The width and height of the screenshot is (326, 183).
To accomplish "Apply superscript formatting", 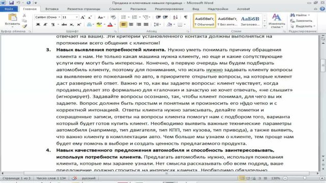I will tap(79, 24).
